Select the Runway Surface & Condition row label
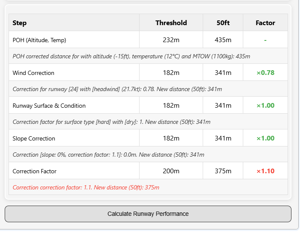The height and width of the screenshot is (235, 300). 49,106
